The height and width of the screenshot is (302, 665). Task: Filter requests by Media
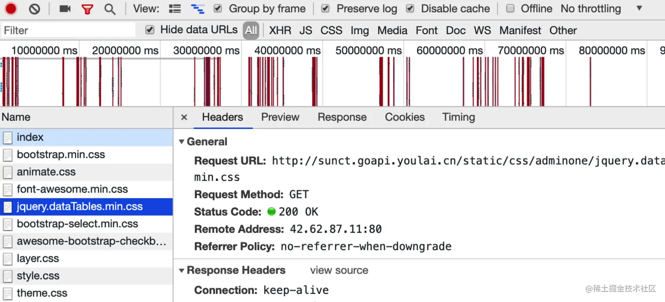(392, 30)
